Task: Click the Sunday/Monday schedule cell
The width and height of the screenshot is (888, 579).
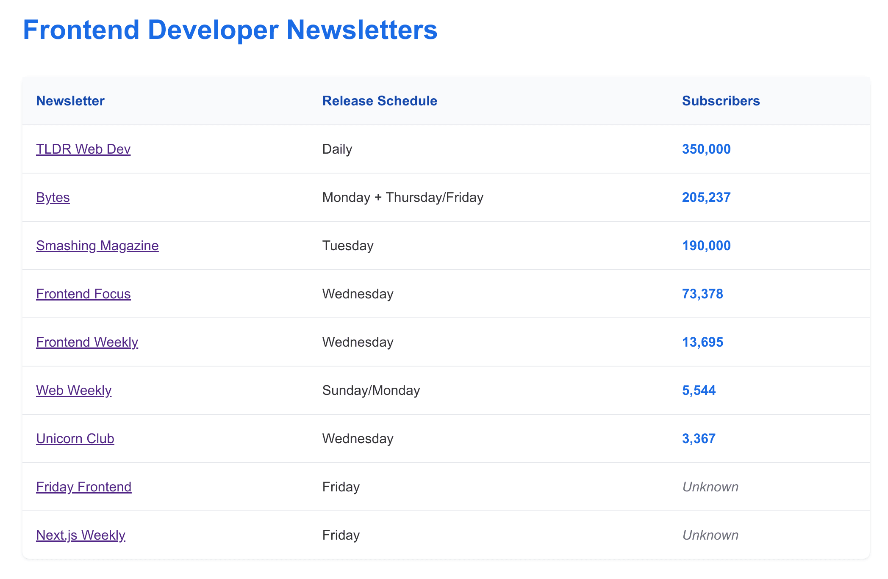Action: coord(371,390)
